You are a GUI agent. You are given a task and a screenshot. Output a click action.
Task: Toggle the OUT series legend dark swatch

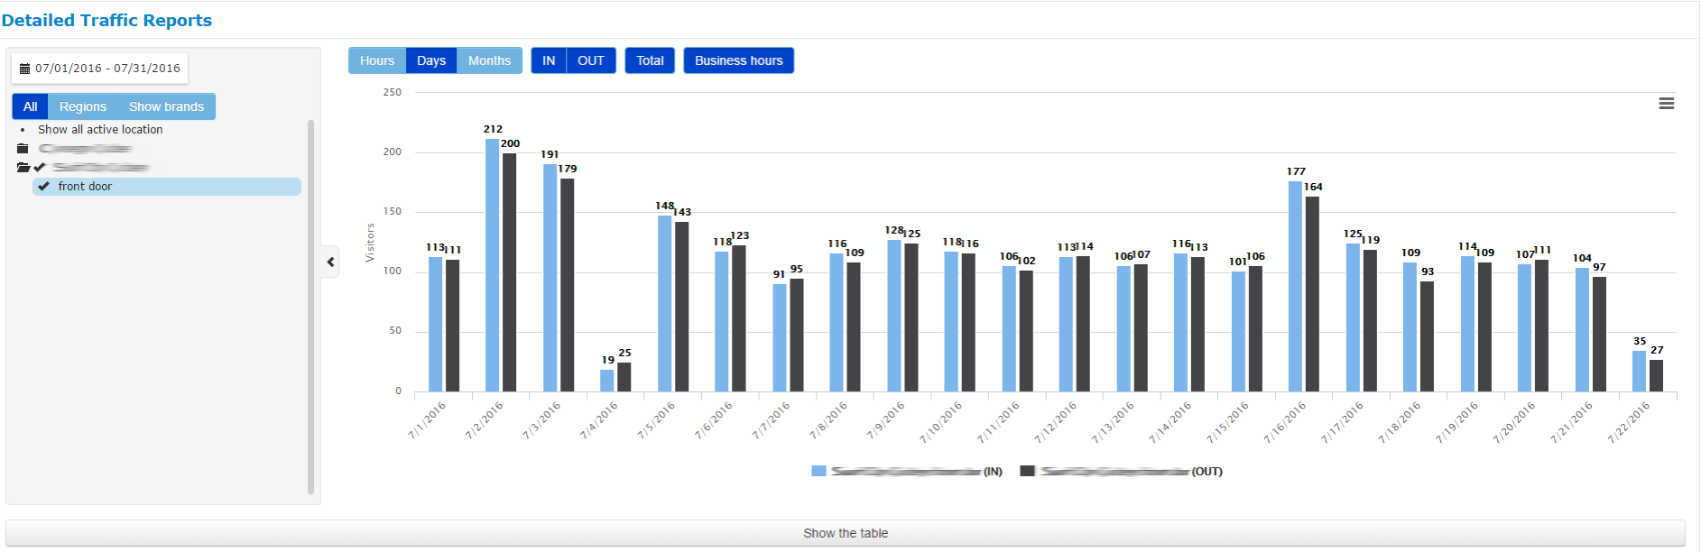(x=1027, y=471)
